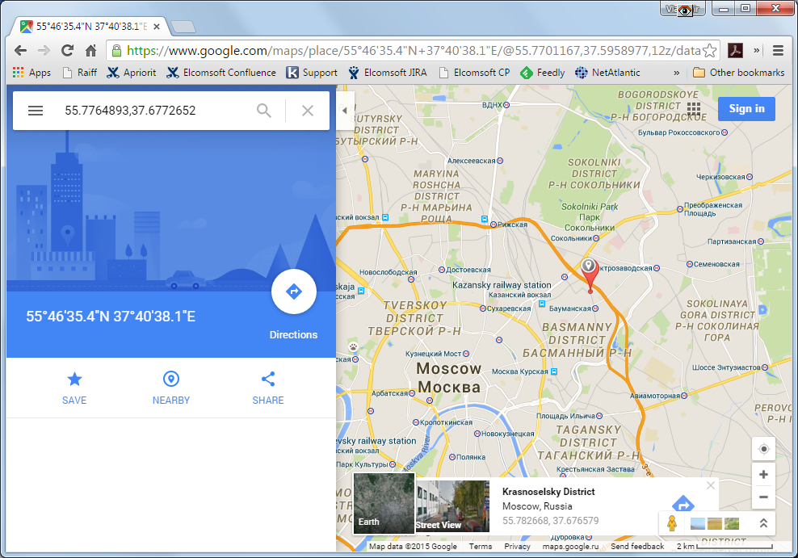798x558 pixels.
Task: Share this location
Action: click(268, 380)
